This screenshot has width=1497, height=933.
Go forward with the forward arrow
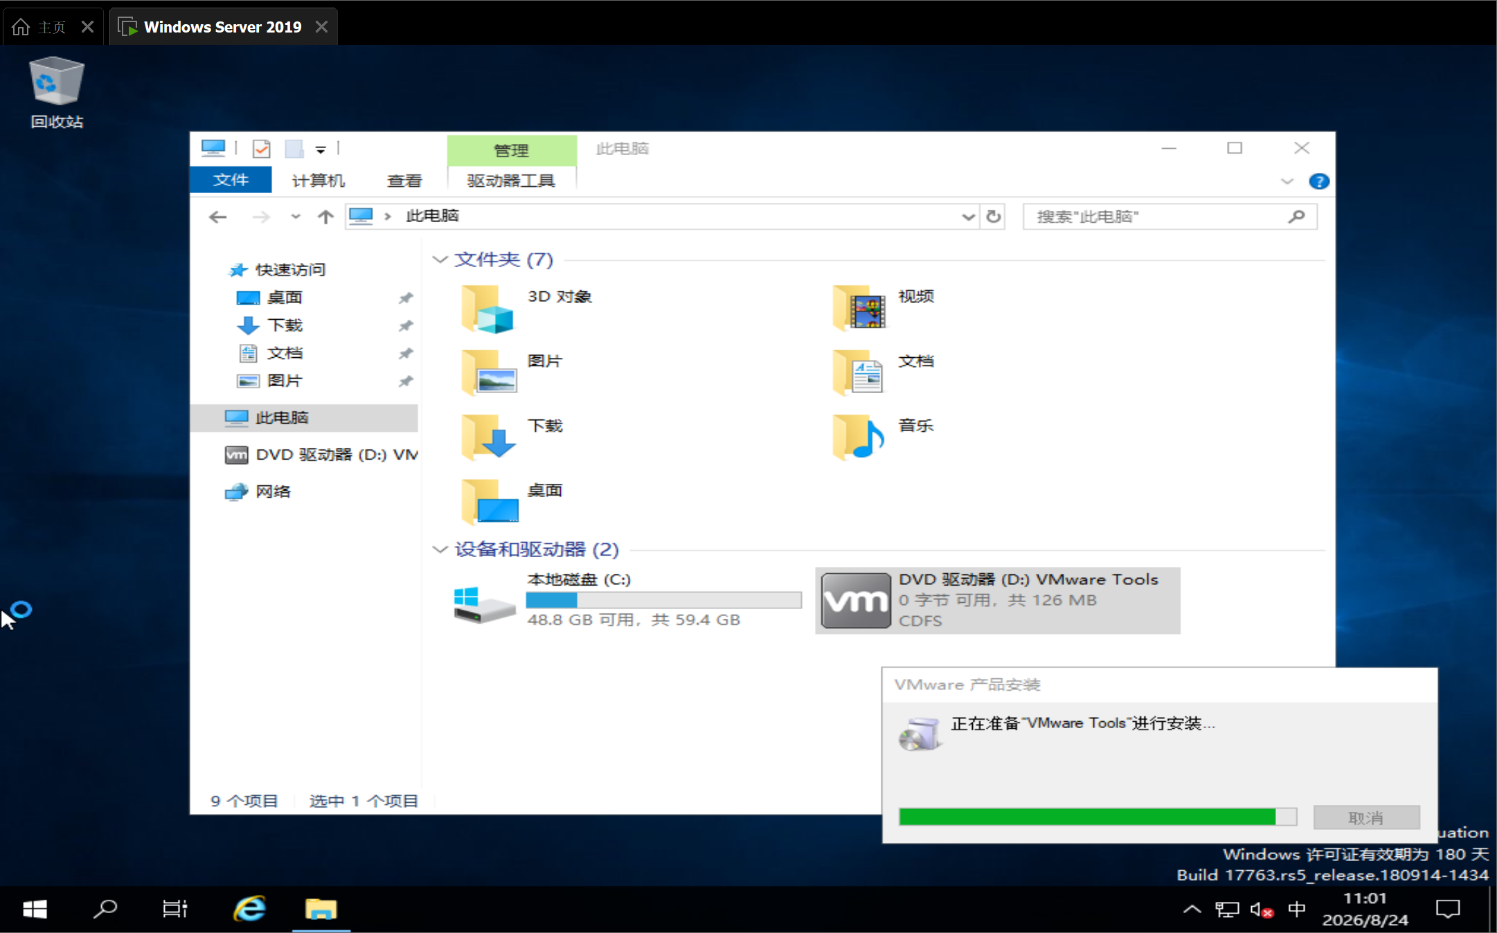click(261, 217)
